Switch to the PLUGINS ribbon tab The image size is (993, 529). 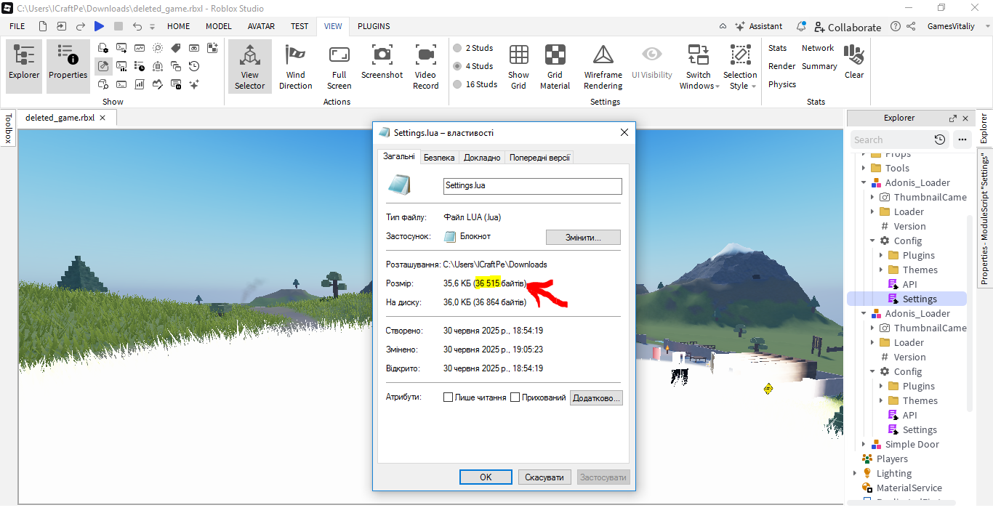coord(374,26)
